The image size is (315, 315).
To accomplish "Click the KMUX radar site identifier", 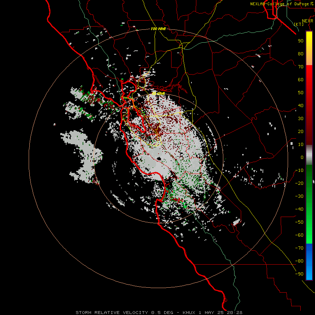I will 189,313.
